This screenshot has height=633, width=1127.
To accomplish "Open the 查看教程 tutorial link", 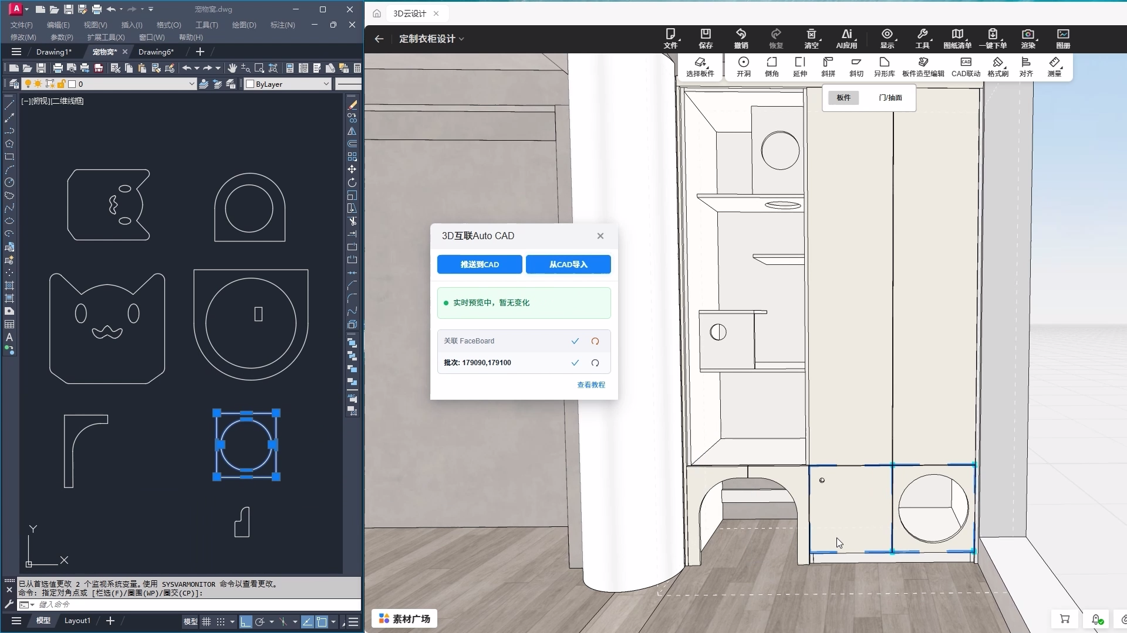I will click(x=591, y=385).
